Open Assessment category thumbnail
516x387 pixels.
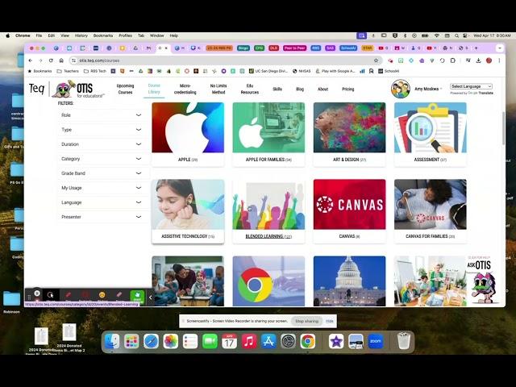coord(431,127)
